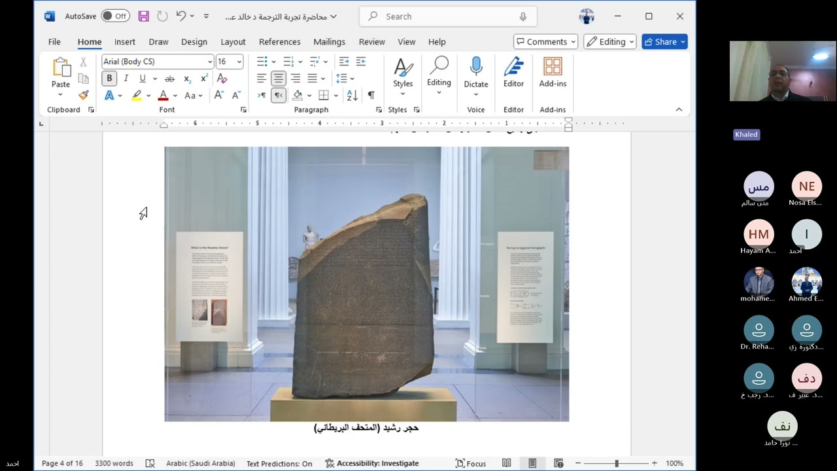The height and width of the screenshot is (471, 837).
Task: Toggle show/hide paragraph marks
Action: [371, 96]
